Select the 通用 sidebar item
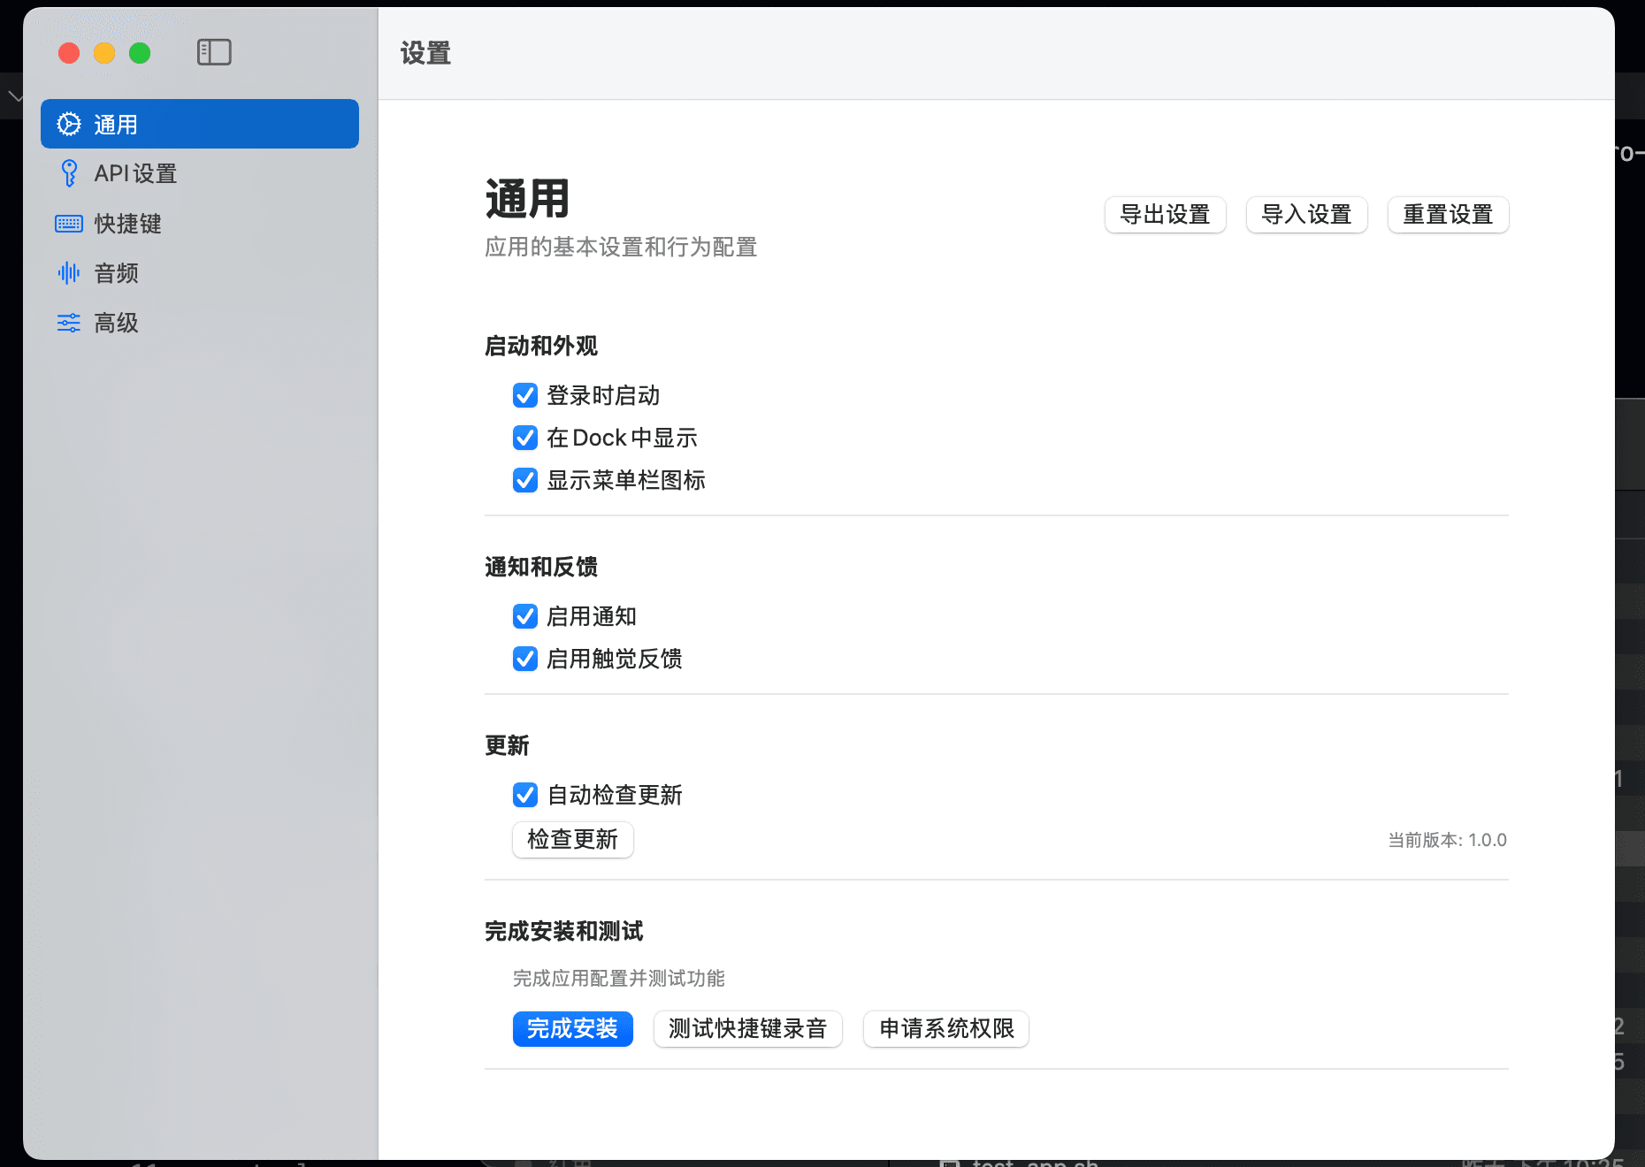 [x=200, y=124]
